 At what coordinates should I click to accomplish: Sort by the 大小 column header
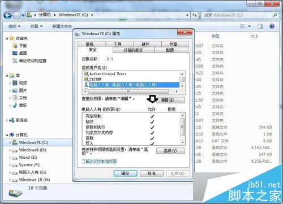[x=254, y=36]
